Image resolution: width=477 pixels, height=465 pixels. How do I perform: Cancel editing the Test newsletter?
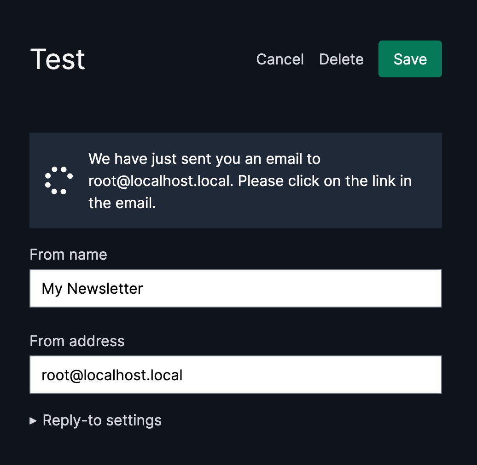[x=280, y=59]
